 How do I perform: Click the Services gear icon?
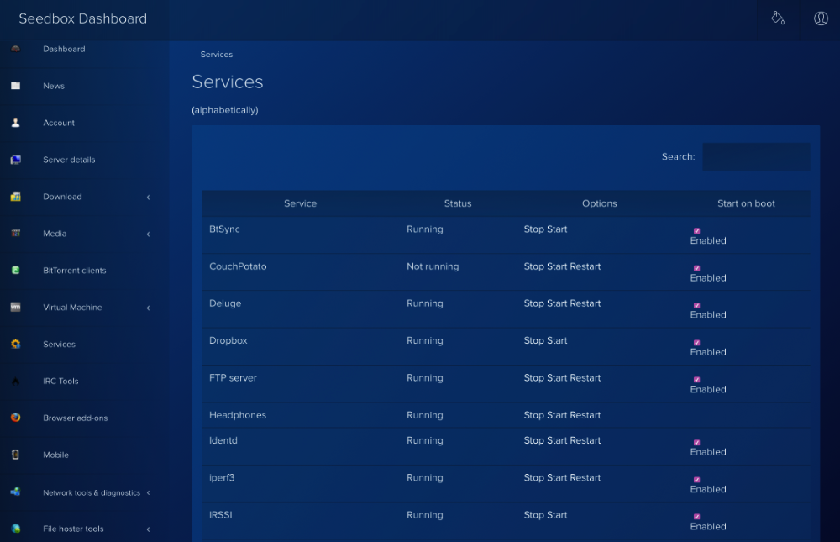(15, 345)
